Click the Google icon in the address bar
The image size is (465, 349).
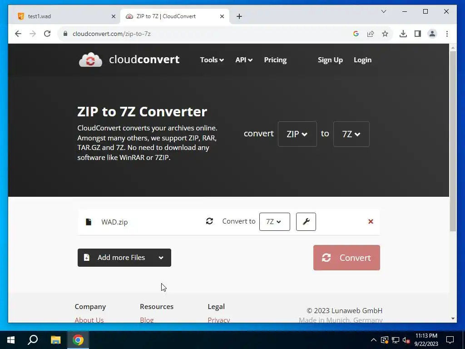tap(356, 34)
